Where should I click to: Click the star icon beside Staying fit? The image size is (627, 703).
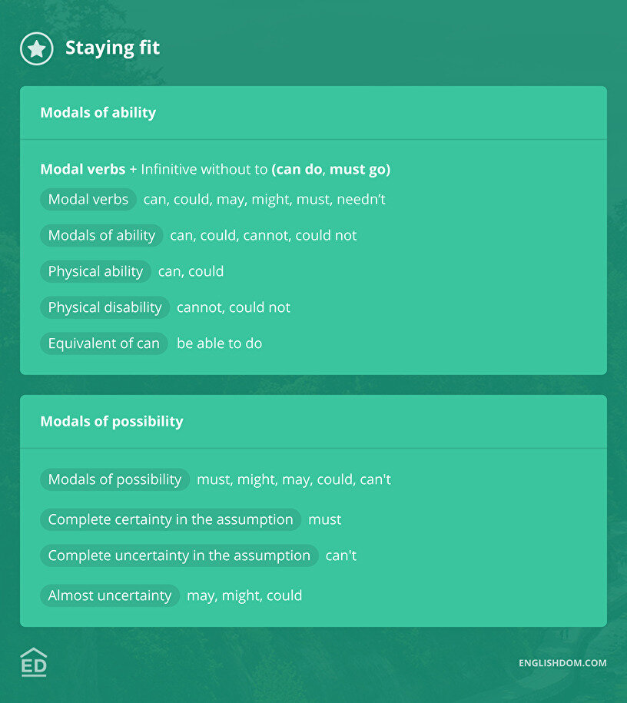pyautogui.click(x=36, y=48)
